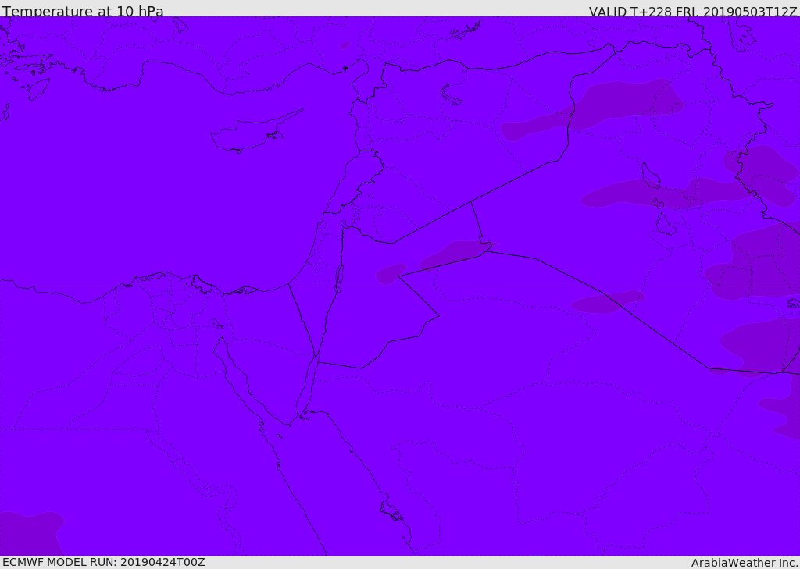Click the 'VALID T+228 FRI. 20190503T12Z' label
The image size is (800, 569).
point(693,11)
